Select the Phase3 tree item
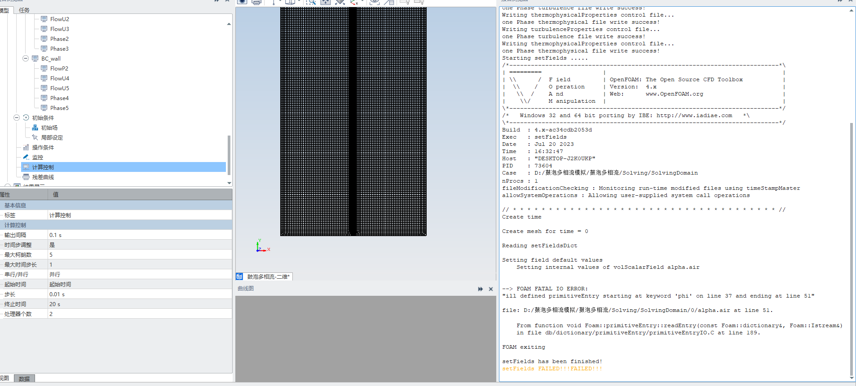 (x=59, y=48)
